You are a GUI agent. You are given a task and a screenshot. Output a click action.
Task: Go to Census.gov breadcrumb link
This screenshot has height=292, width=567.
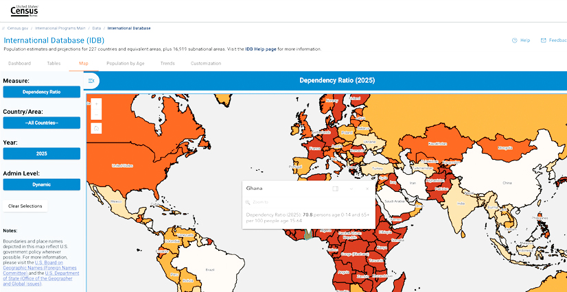pyautogui.click(x=18, y=28)
